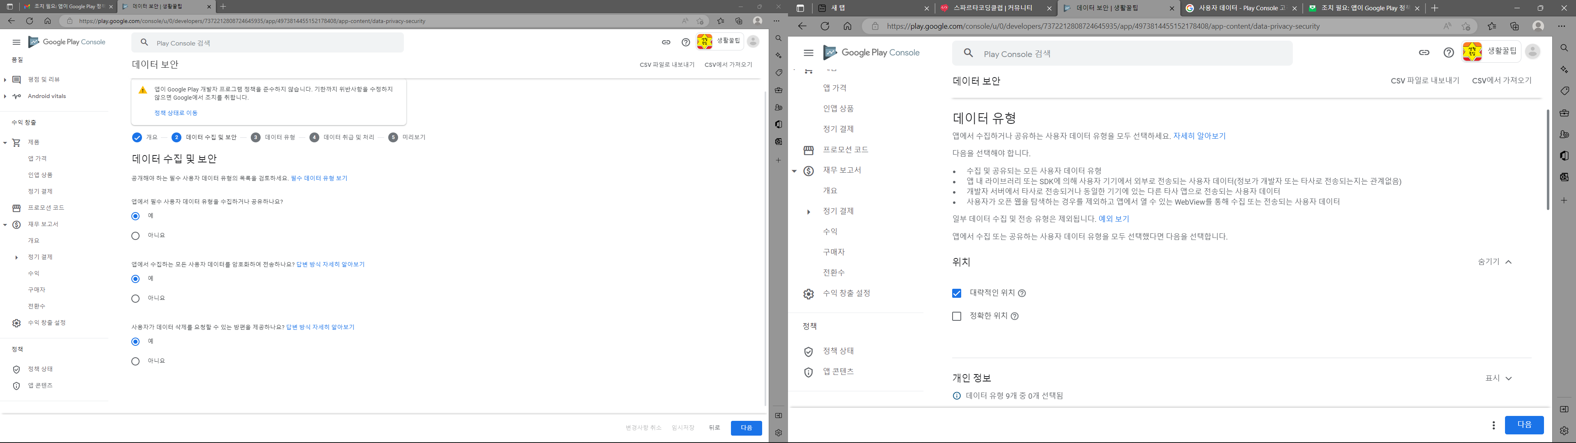Click the home button in right browser window
This screenshot has height=443, width=1576.
(x=848, y=26)
